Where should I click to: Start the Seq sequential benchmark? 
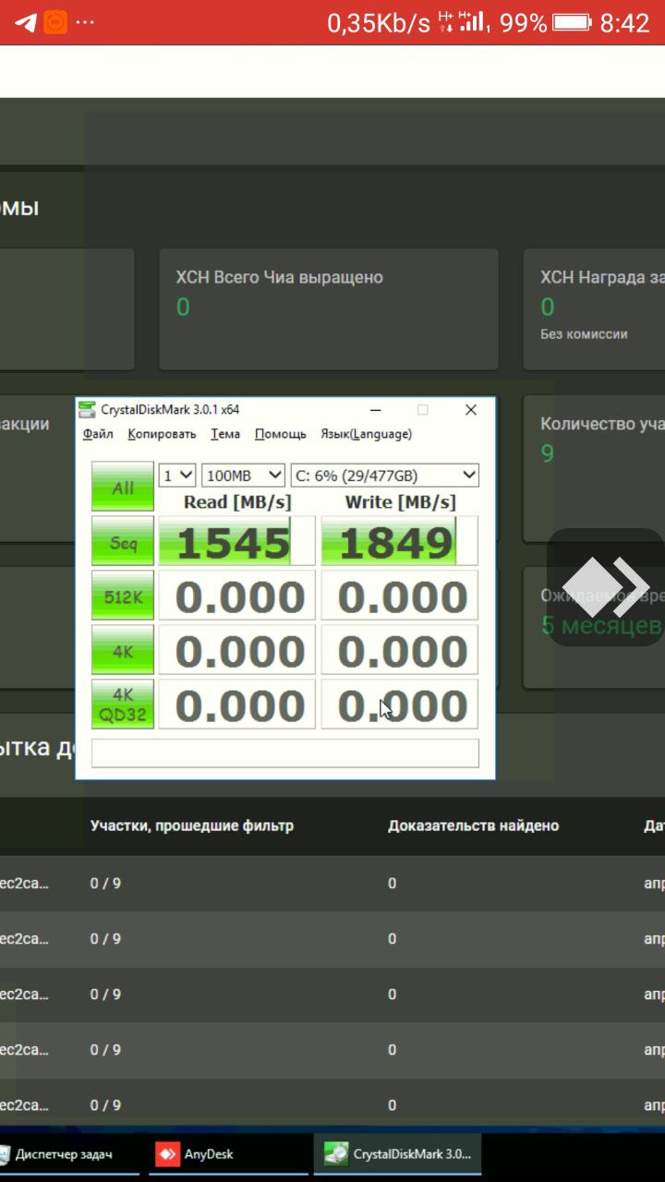click(x=123, y=541)
